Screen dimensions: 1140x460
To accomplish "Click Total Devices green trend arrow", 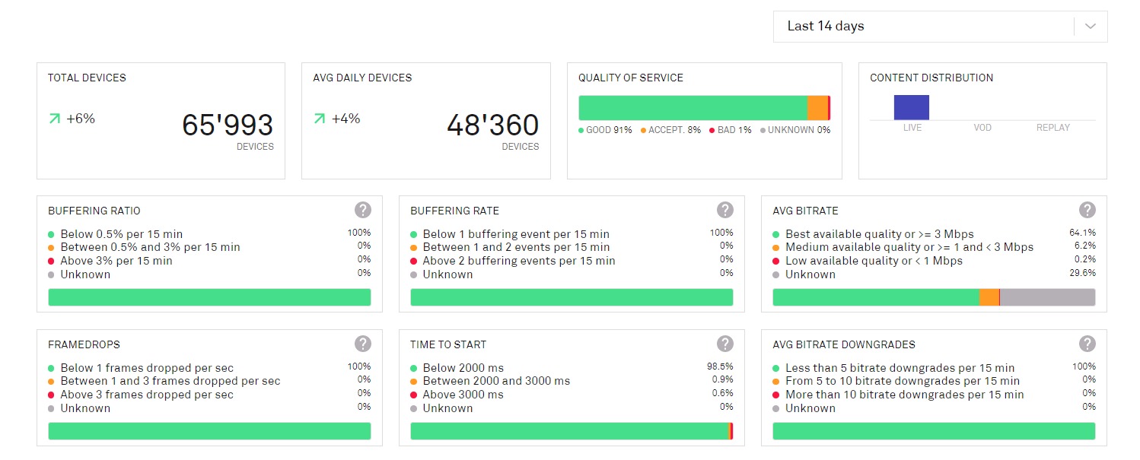I will point(54,119).
